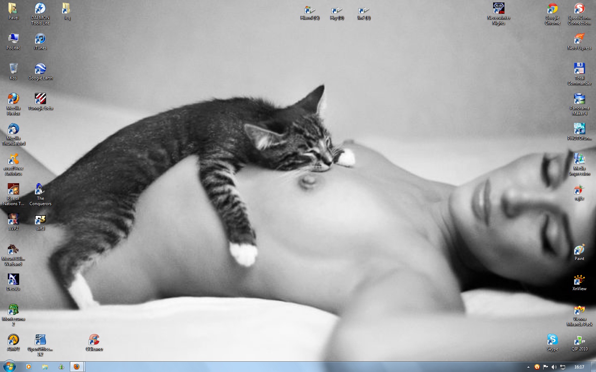Open the Skype desktop shortcut

point(552,340)
